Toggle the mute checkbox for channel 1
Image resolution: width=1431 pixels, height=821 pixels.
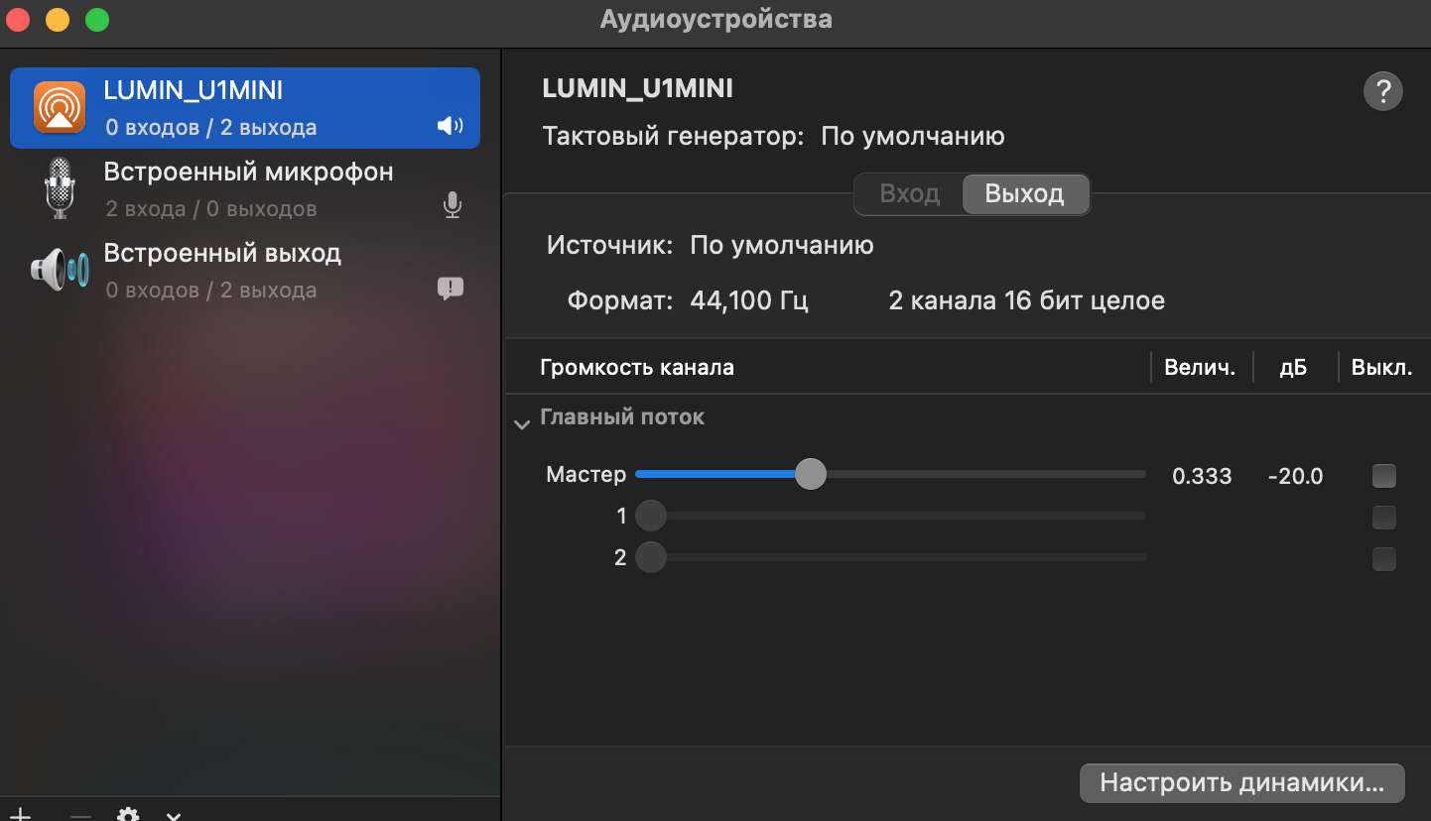pyautogui.click(x=1383, y=517)
